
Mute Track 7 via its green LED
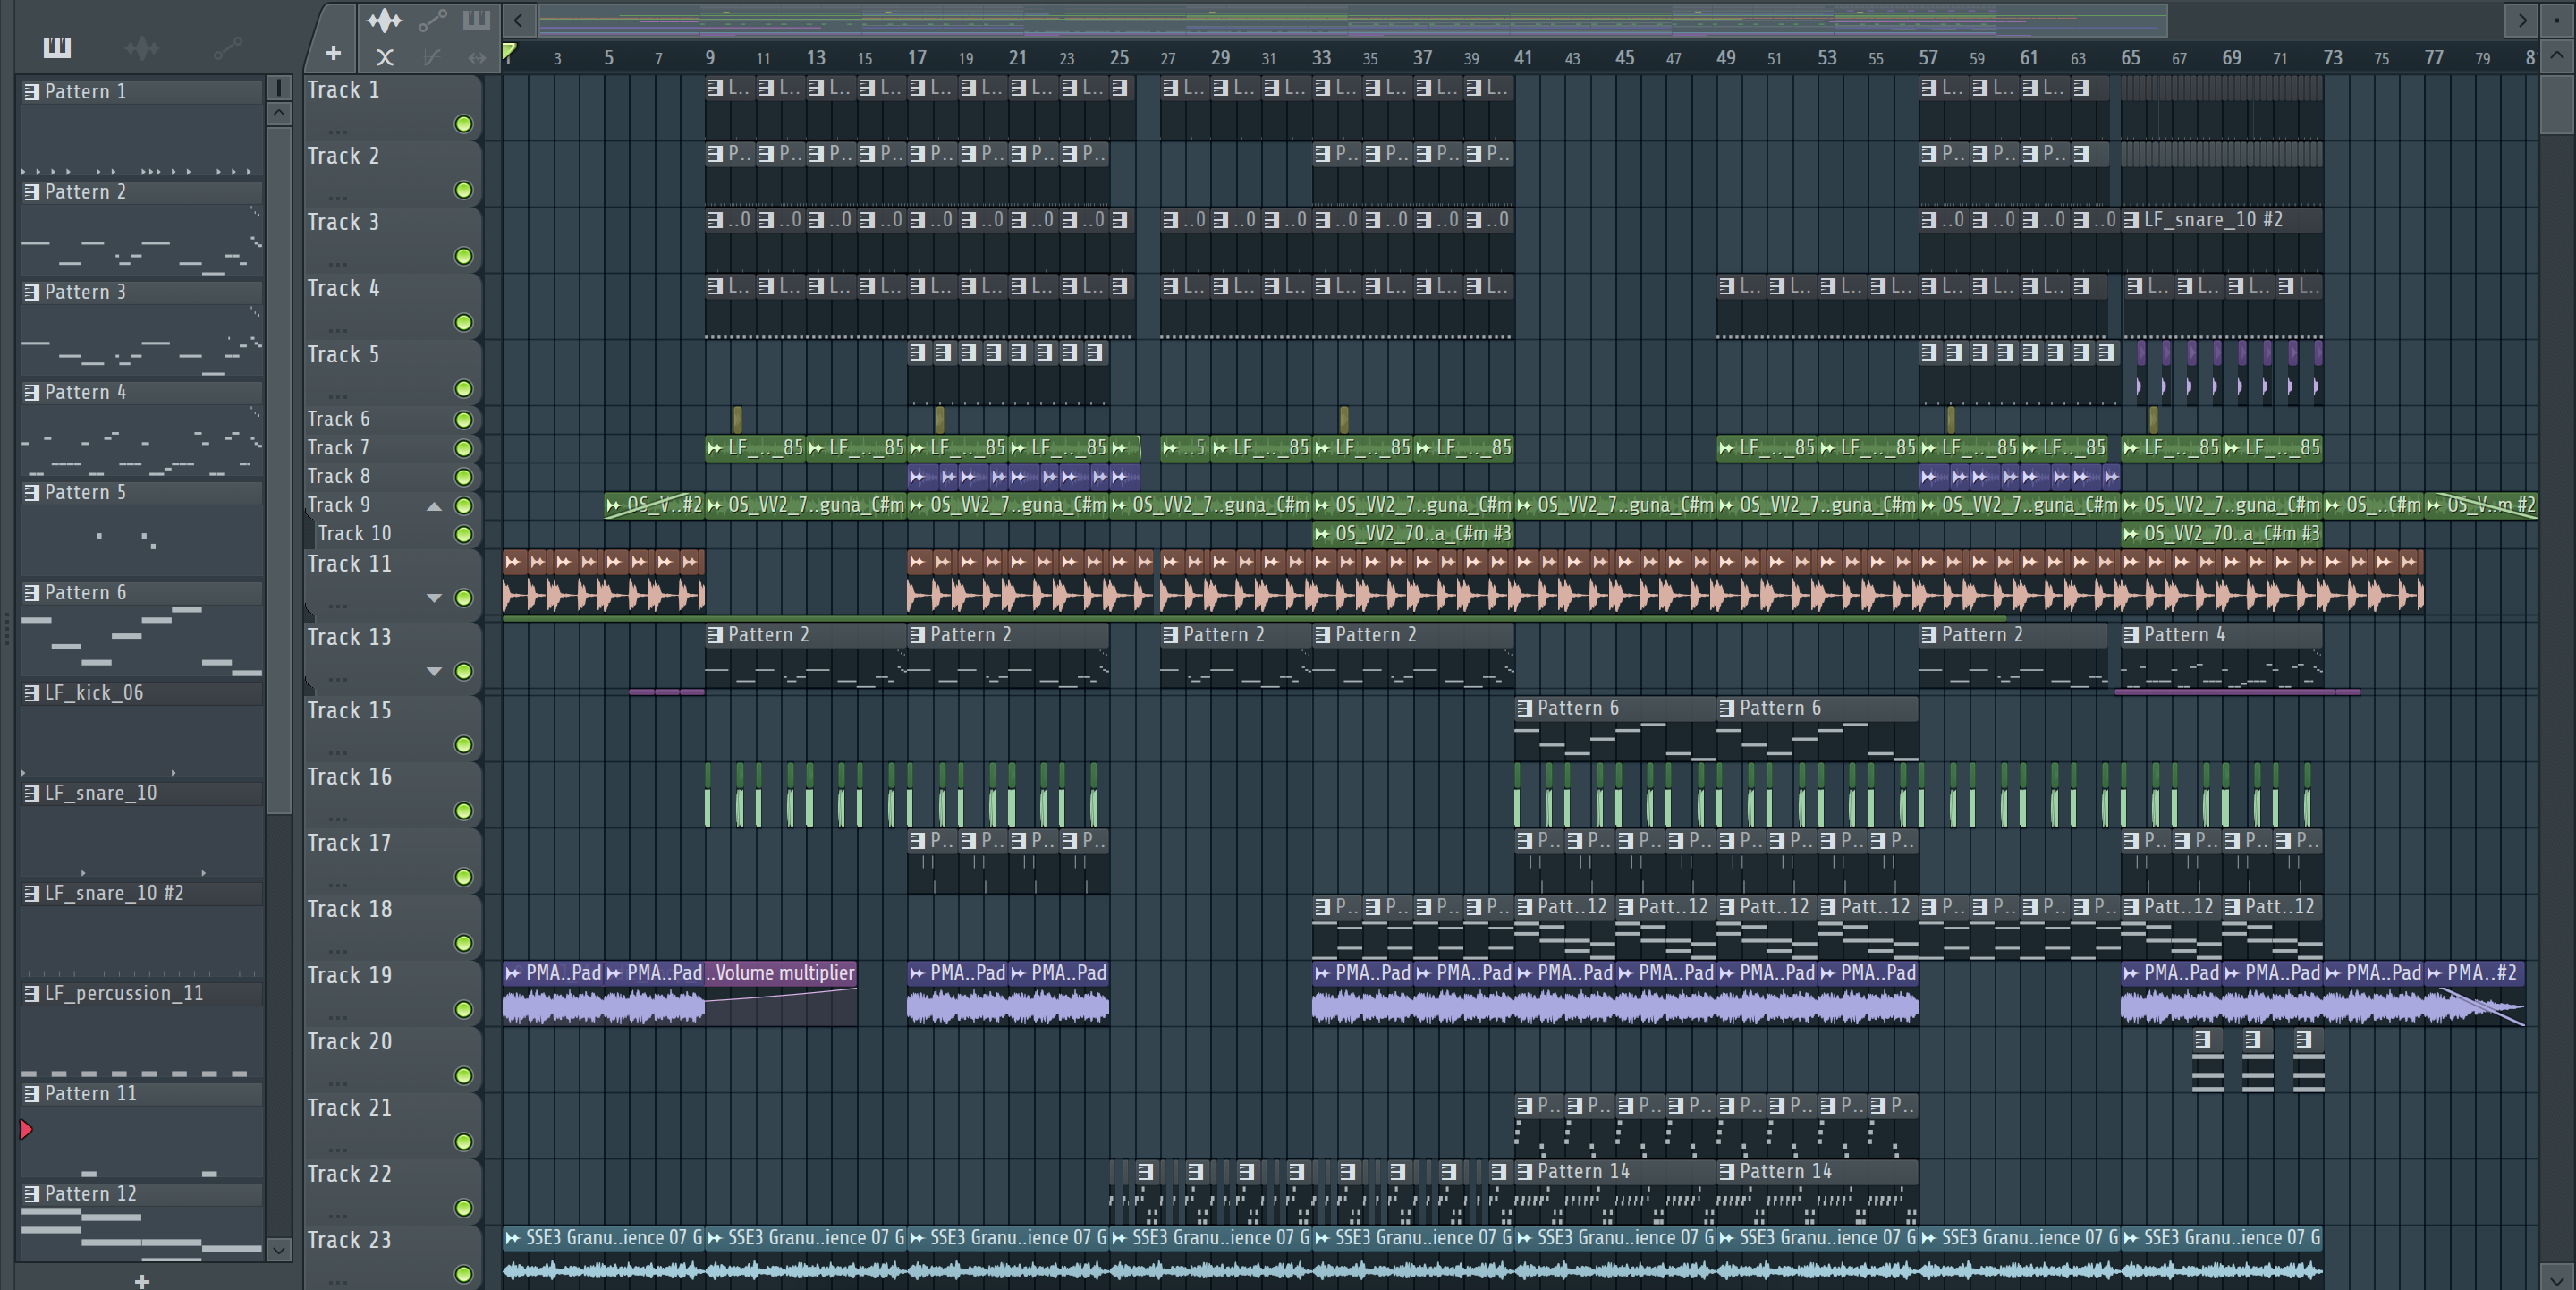[463, 448]
